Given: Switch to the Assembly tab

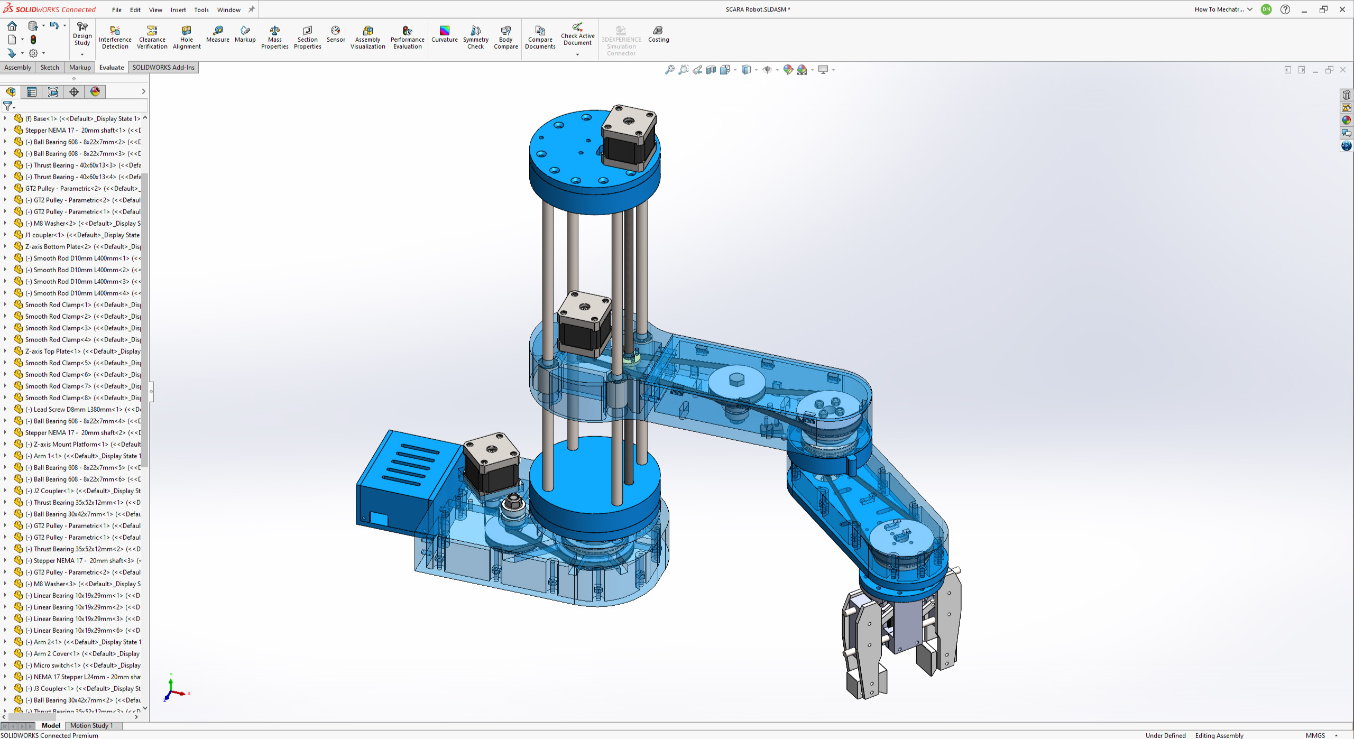Looking at the screenshot, I should click(x=17, y=67).
